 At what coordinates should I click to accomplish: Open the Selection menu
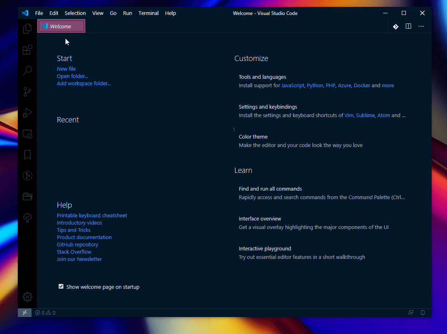(x=75, y=13)
